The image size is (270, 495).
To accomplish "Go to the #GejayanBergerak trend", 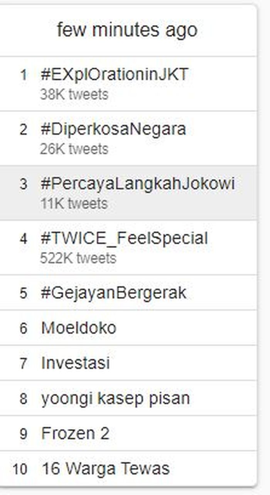I will [x=113, y=293].
